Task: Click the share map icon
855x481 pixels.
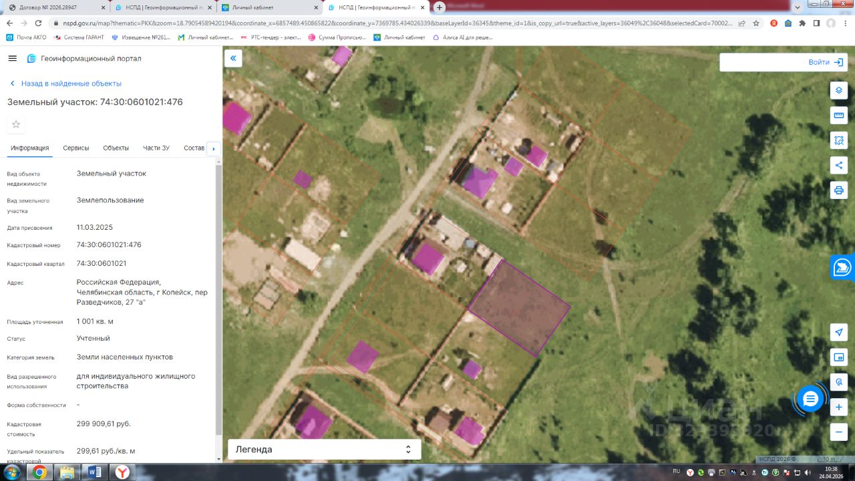Action: pyautogui.click(x=839, y=165)
